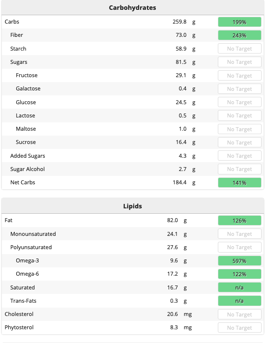
Task: Click the Fructose nutrient row label
Action: (27, 75)
